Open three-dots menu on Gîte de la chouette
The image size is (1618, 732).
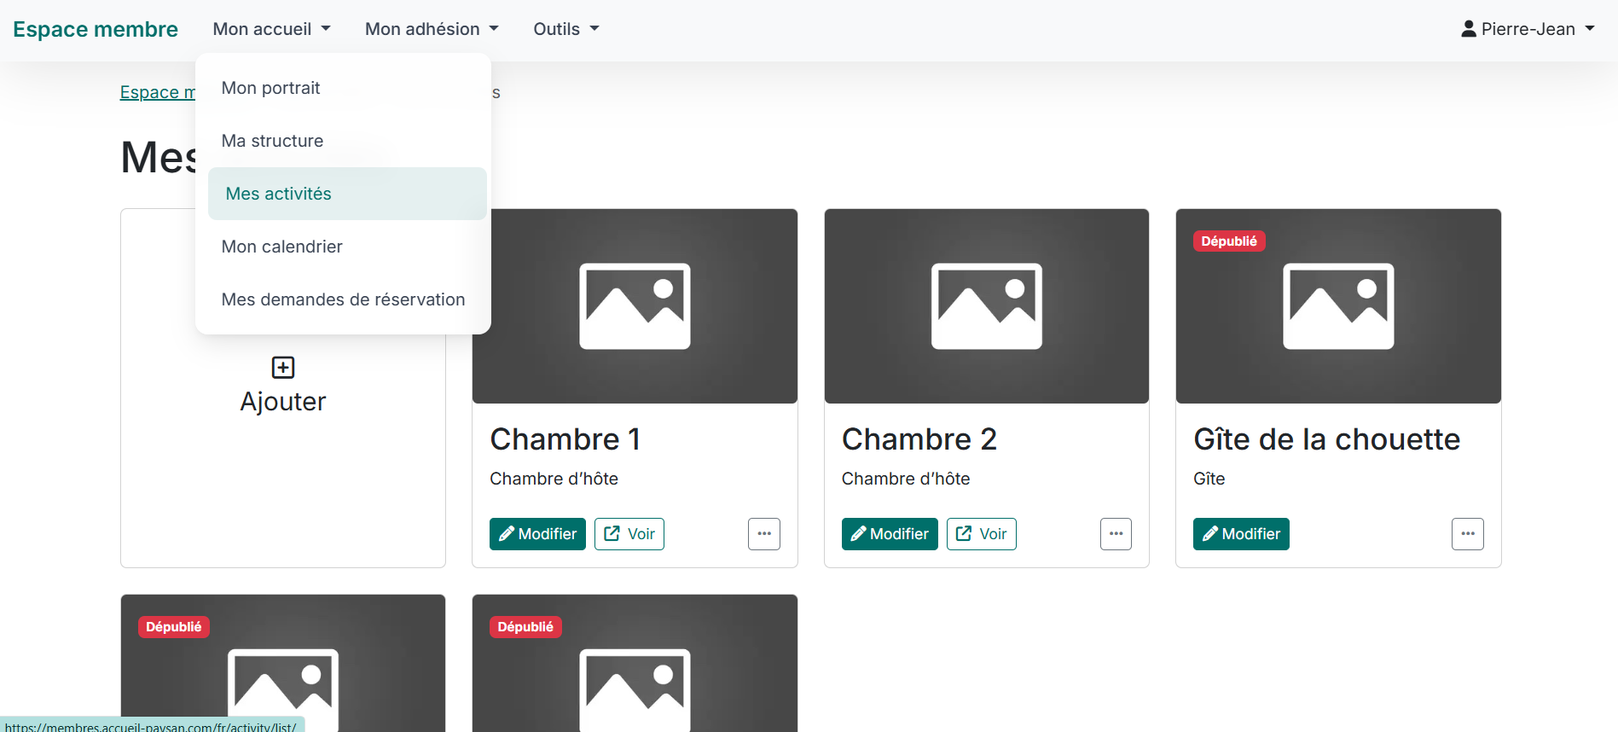pos(1467,534)
